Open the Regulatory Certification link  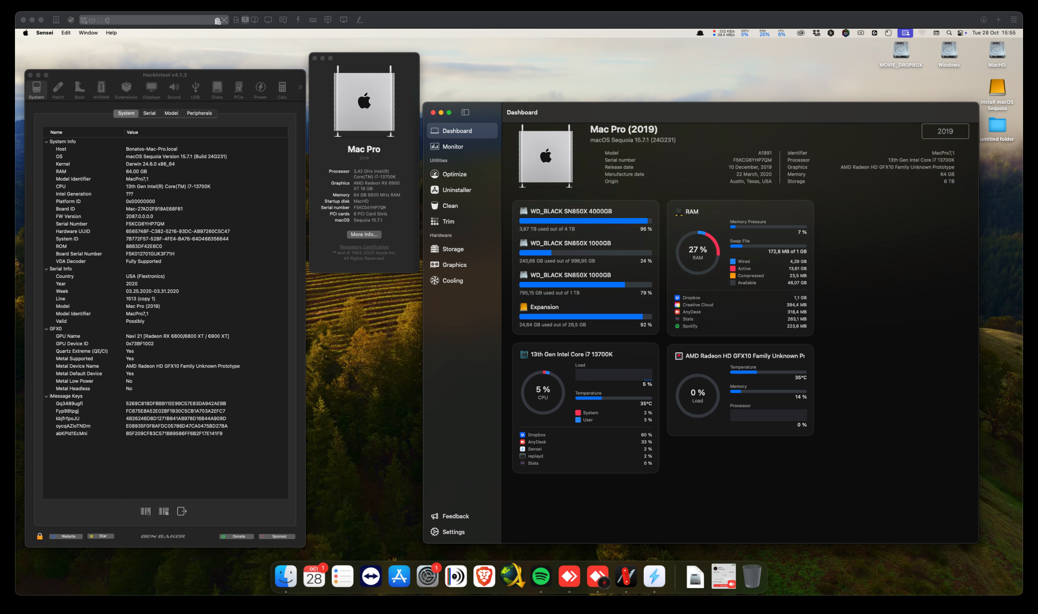point(364,247)
